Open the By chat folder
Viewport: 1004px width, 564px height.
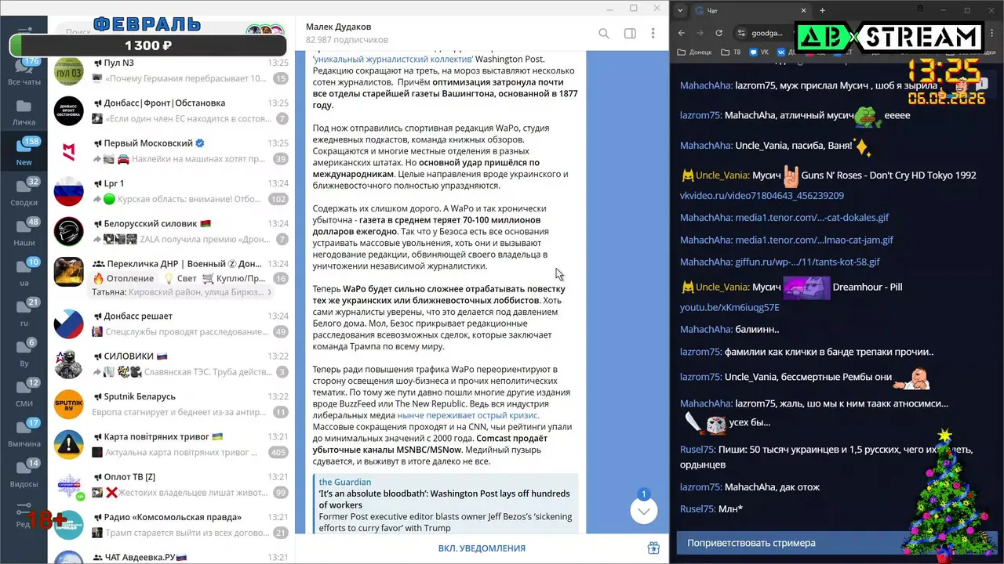[24, 354]
